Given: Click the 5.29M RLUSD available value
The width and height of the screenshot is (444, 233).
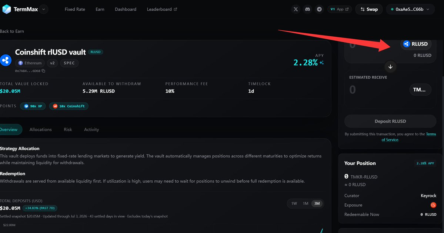Looking at the screenshot, I should (x=99, y=91).
